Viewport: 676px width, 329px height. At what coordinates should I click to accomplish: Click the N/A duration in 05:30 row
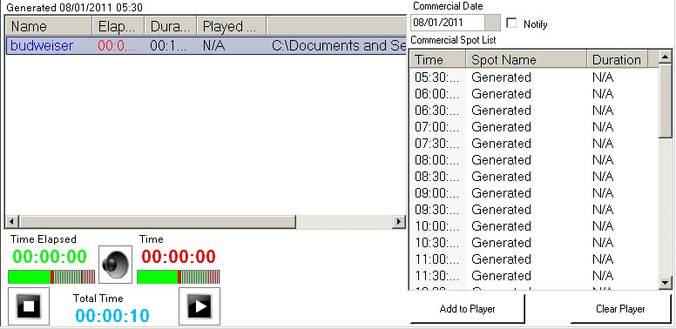coord(603,77)
